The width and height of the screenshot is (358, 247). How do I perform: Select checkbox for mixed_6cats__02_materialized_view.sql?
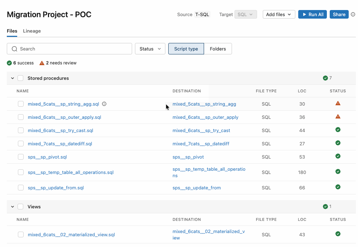click(21, 234)
